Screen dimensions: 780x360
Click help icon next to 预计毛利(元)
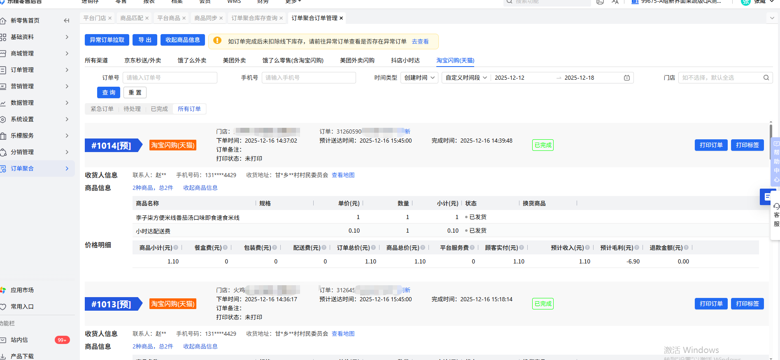(637, 248)
